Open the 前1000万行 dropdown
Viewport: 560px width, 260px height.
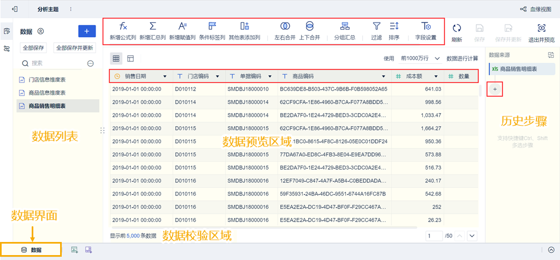420,58
